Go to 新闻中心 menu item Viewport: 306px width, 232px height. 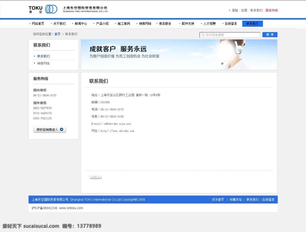point(81,24)
